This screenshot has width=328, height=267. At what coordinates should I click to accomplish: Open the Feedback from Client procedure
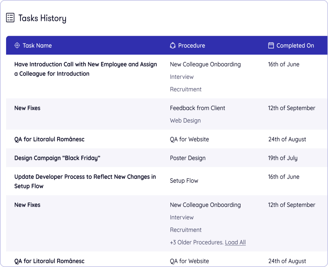click(197, 108)
